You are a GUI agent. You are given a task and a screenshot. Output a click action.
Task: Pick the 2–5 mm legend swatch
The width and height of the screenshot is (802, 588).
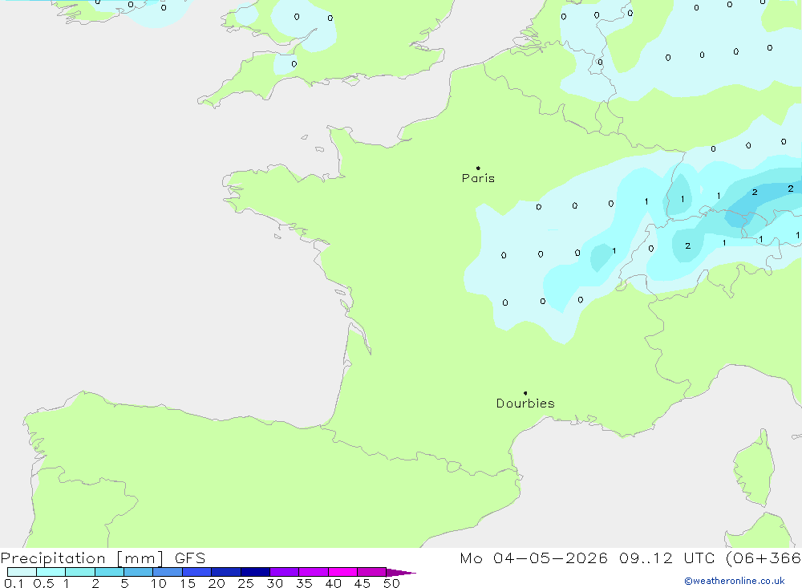tap(109, 572)
